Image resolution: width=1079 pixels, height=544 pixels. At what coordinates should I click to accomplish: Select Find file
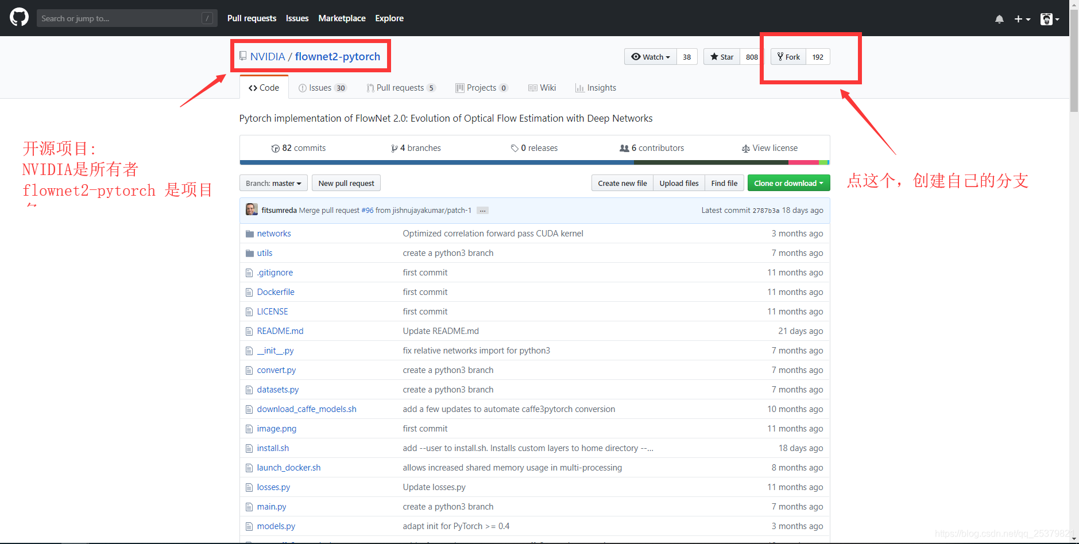pyautogui.click(x=724, y=183)
